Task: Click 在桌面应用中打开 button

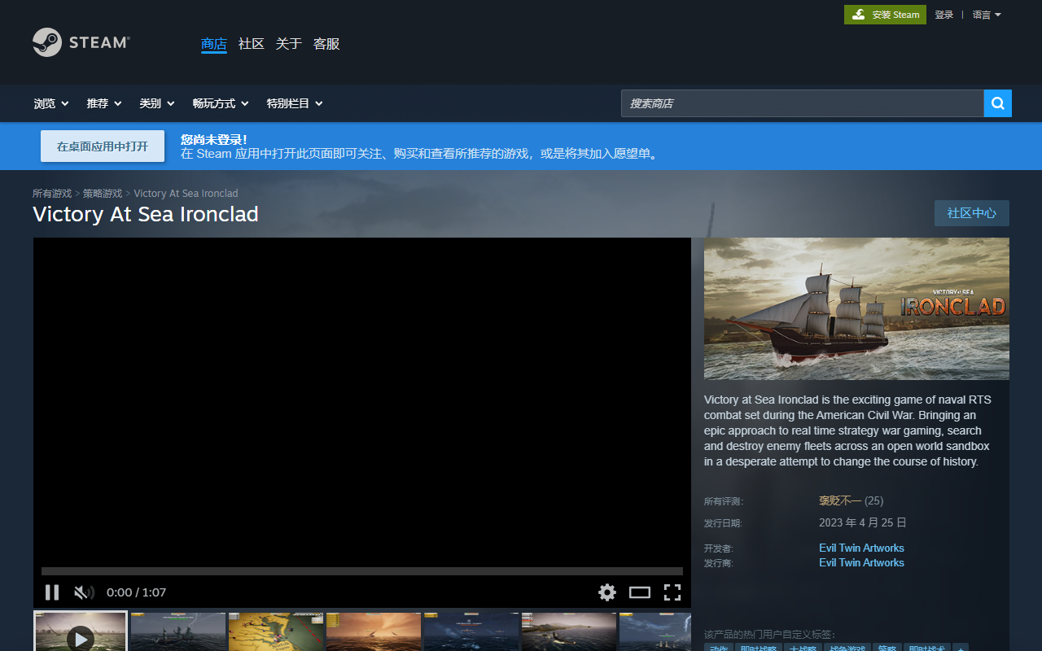Action: [103, 146]
